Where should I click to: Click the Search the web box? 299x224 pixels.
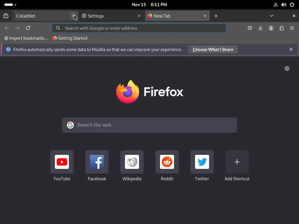coord(149,125)
